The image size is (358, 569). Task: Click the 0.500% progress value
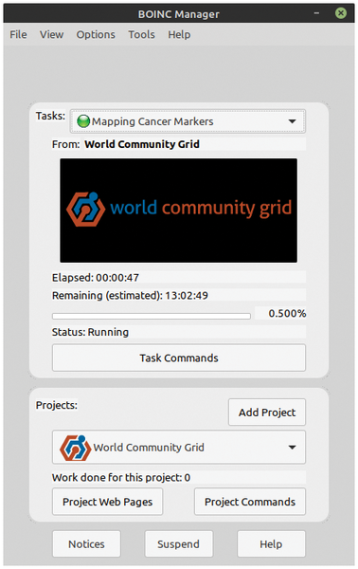point(287,314)
